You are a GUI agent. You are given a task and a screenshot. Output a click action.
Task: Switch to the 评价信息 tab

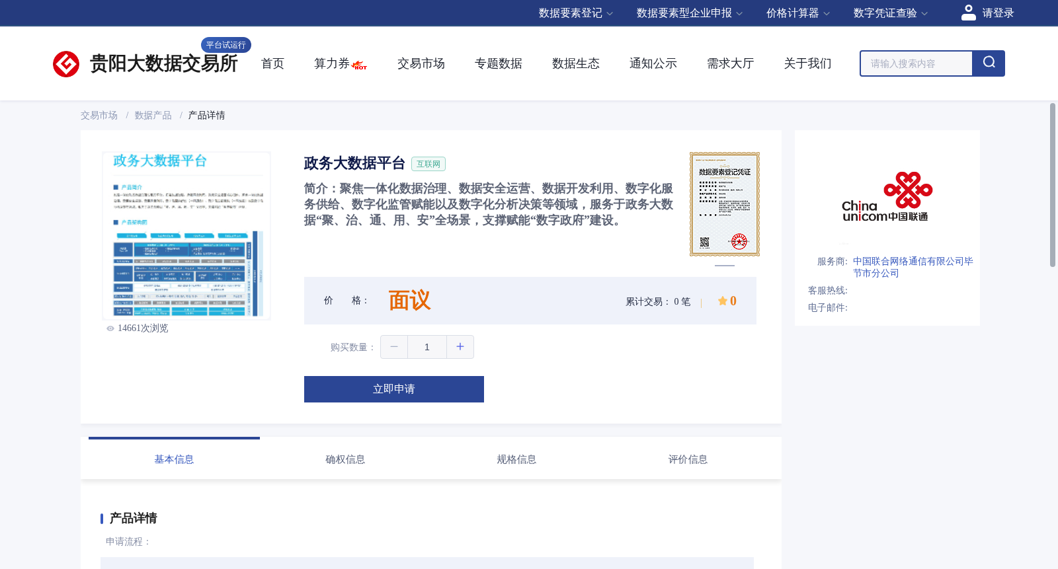pos(688,459)
